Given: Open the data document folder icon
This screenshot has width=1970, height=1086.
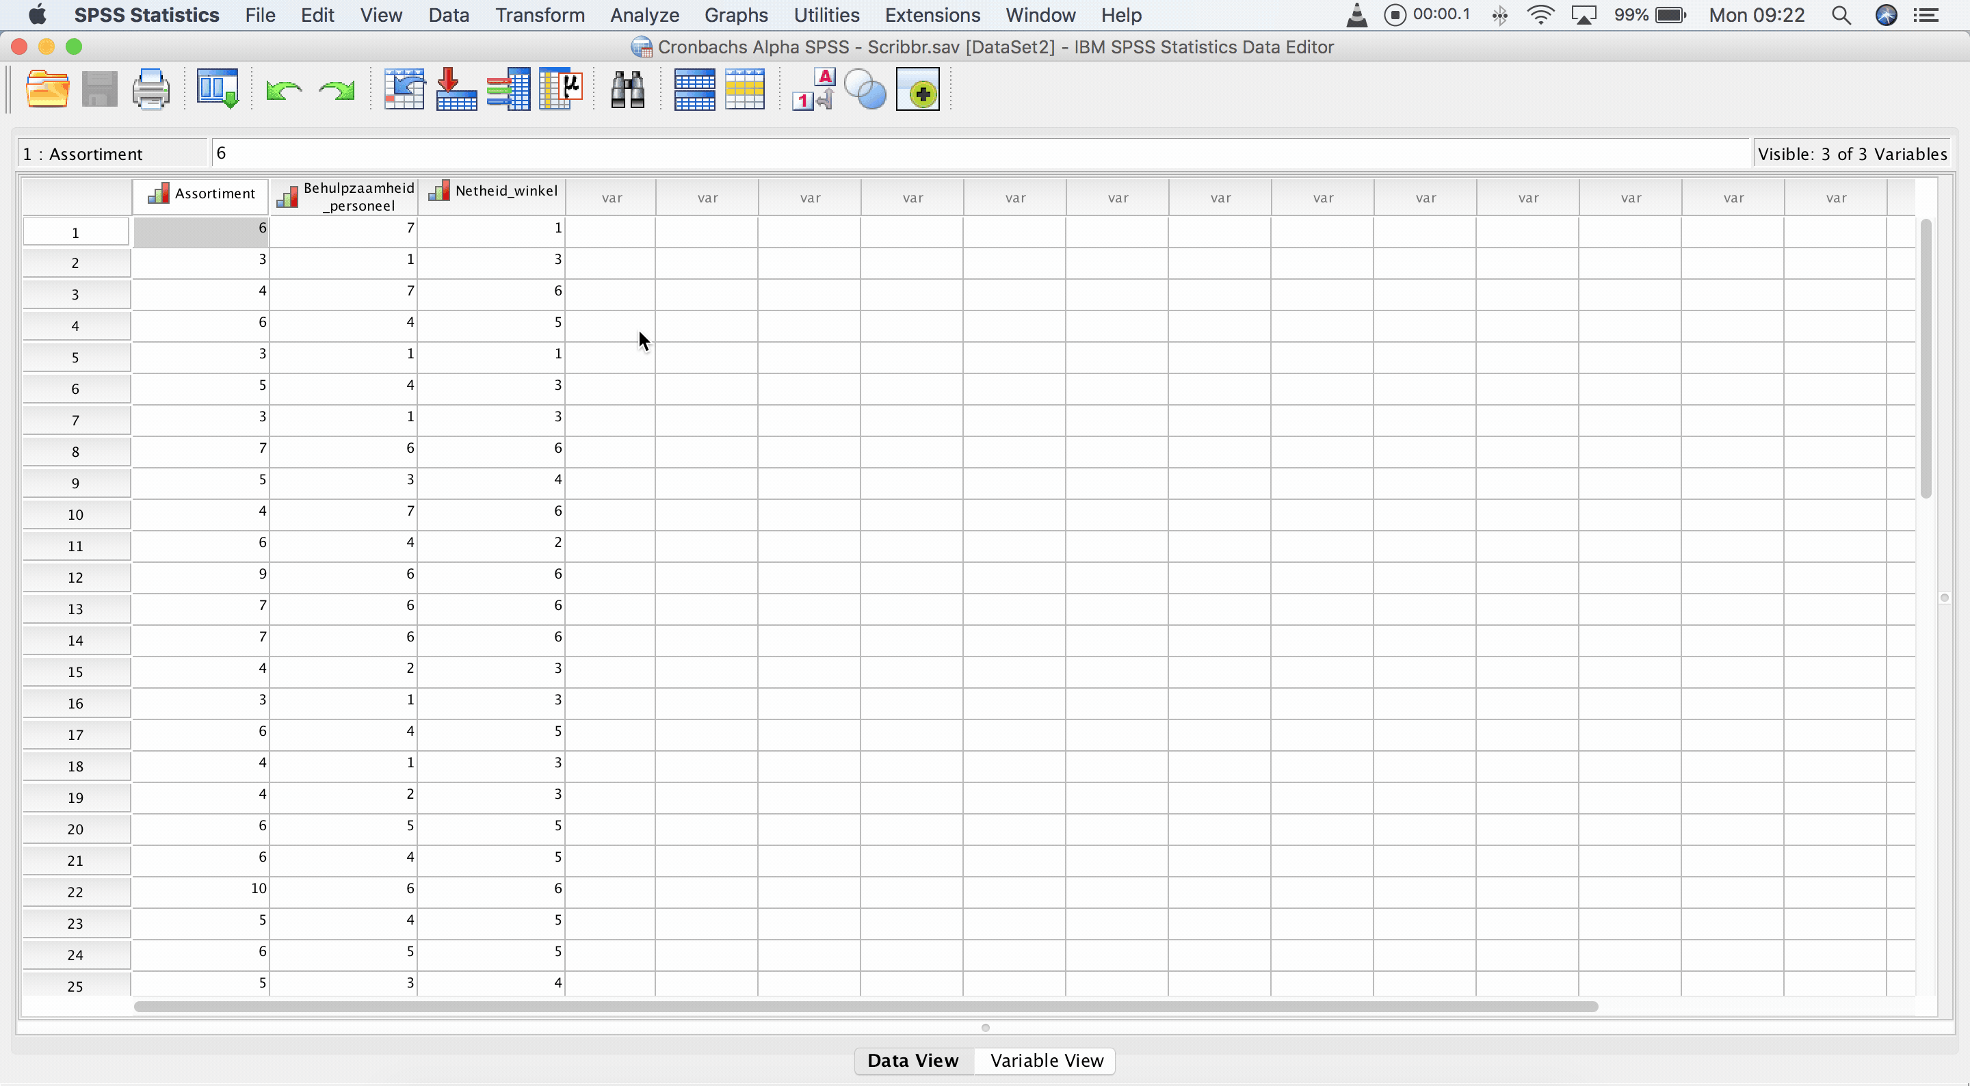Looking at the screenshot, I should (x=47, y=90).
